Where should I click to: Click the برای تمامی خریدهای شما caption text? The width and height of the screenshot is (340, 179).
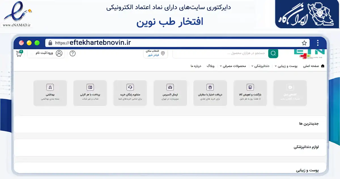[x=130, y=99]
